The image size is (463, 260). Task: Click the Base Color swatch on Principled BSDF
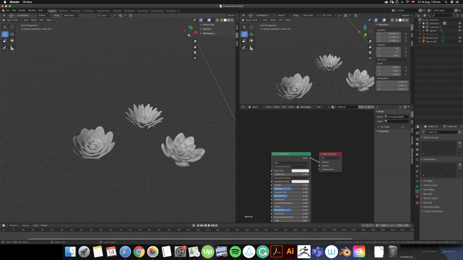tap(300, 171)
